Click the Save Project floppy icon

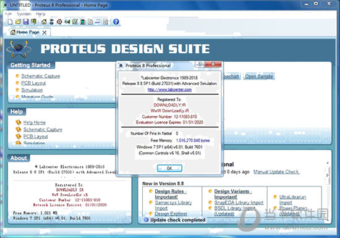pyautogui.click(x=26, y=22)
